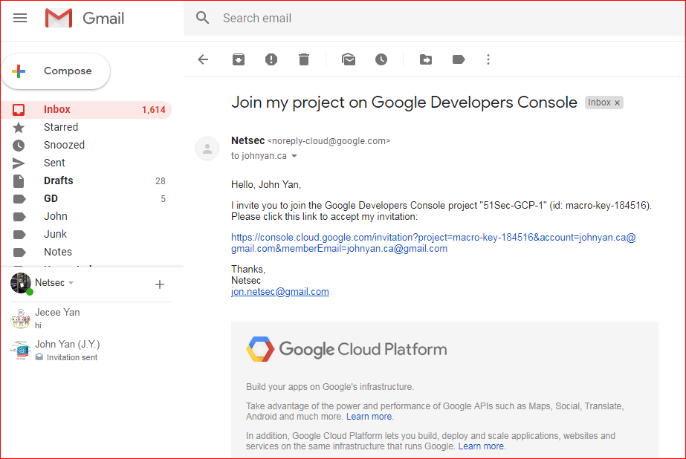Image resolution: width=686 pixels, height=459 pixels.
Task: Snooze this email with clock icon
Action: (x=381, y=59)
